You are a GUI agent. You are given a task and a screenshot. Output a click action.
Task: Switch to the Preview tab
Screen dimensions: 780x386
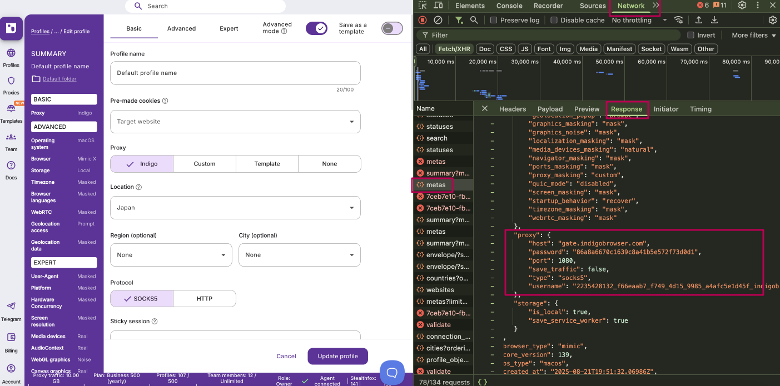pyautogui.click(x=587, y=109)
